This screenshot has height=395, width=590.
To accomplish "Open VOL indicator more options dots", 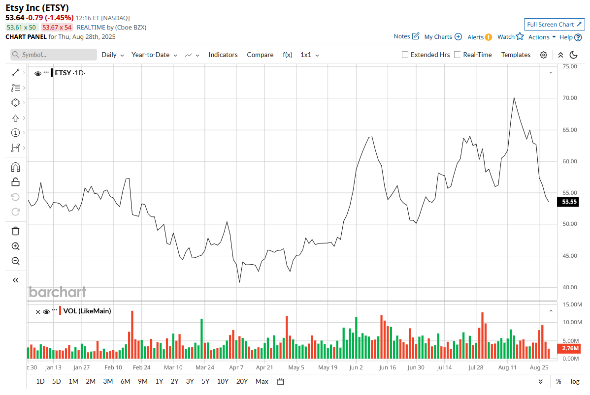I will pyautogui.click(x=55, y=310).
